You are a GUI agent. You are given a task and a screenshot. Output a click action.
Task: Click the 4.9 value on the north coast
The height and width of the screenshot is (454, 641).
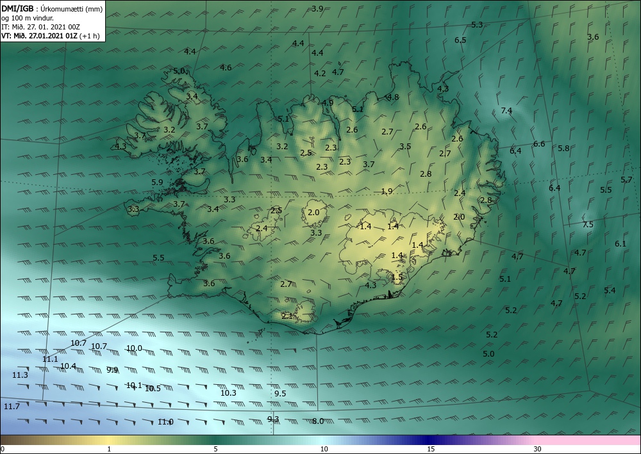[x=328, y=103]
